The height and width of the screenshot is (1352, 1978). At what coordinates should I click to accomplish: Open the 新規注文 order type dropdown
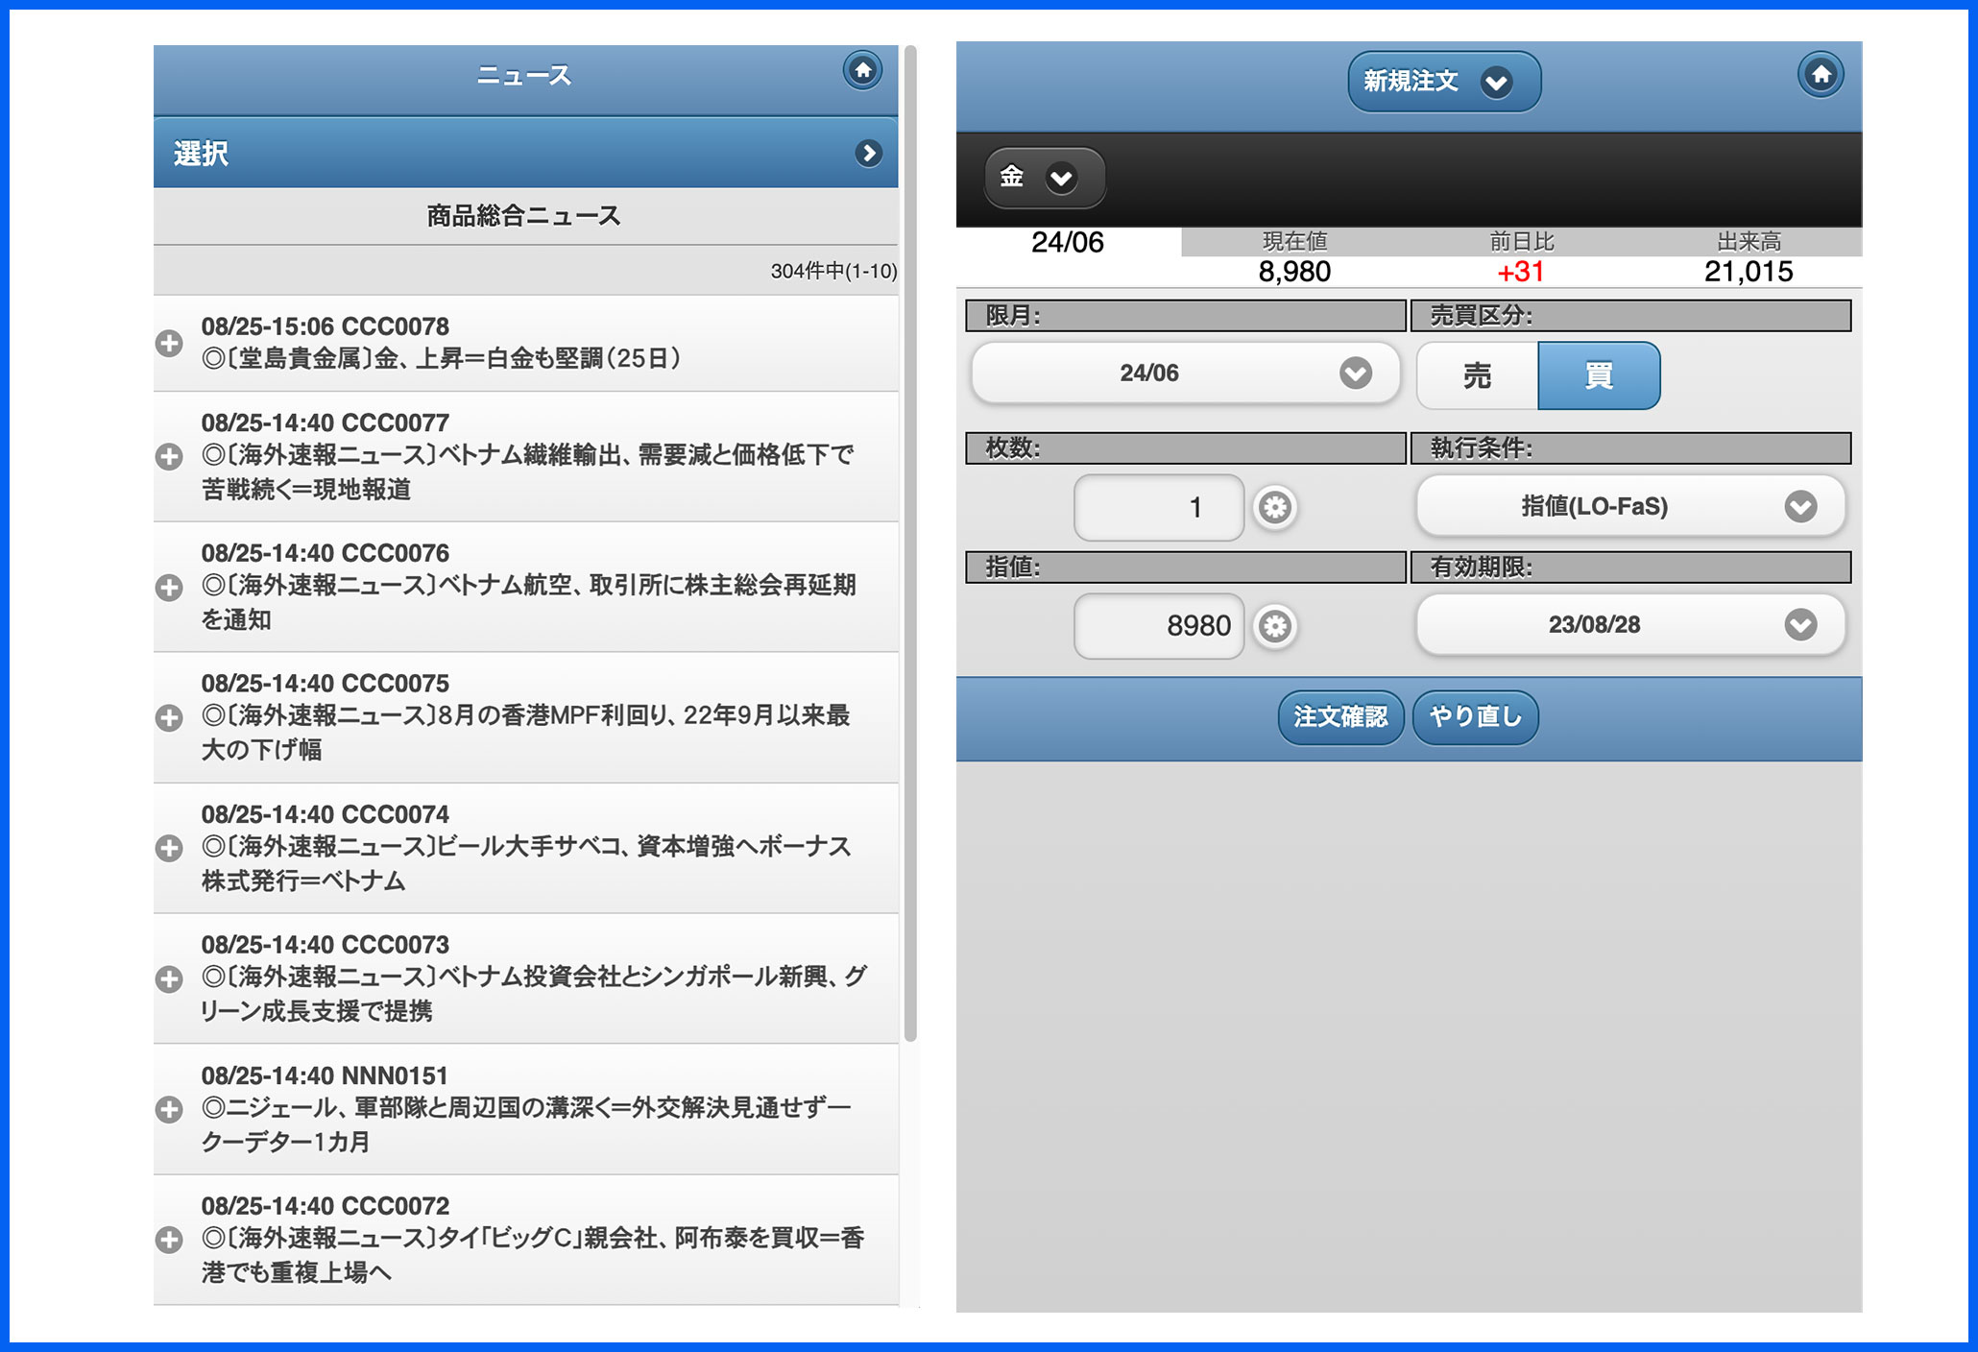tap(1444, 82)
